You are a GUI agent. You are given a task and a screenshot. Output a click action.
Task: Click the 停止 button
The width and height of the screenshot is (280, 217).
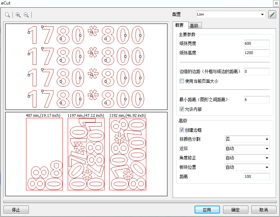pos(16,210)
